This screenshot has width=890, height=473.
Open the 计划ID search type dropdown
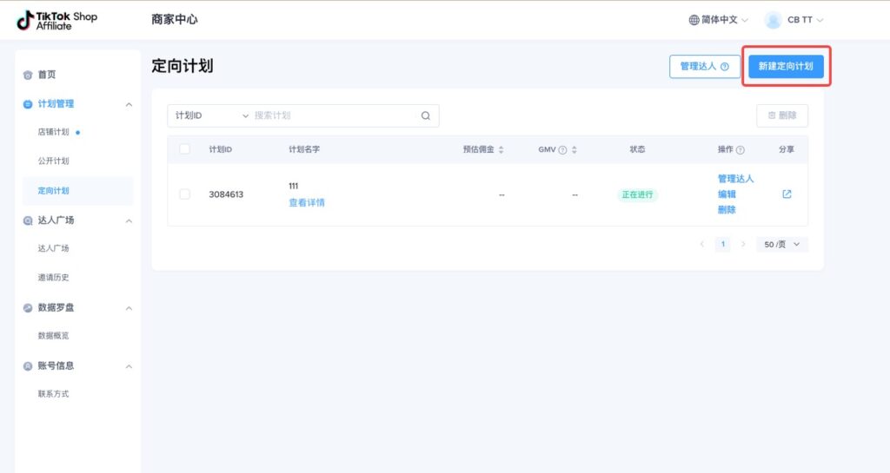click(211, 115)
